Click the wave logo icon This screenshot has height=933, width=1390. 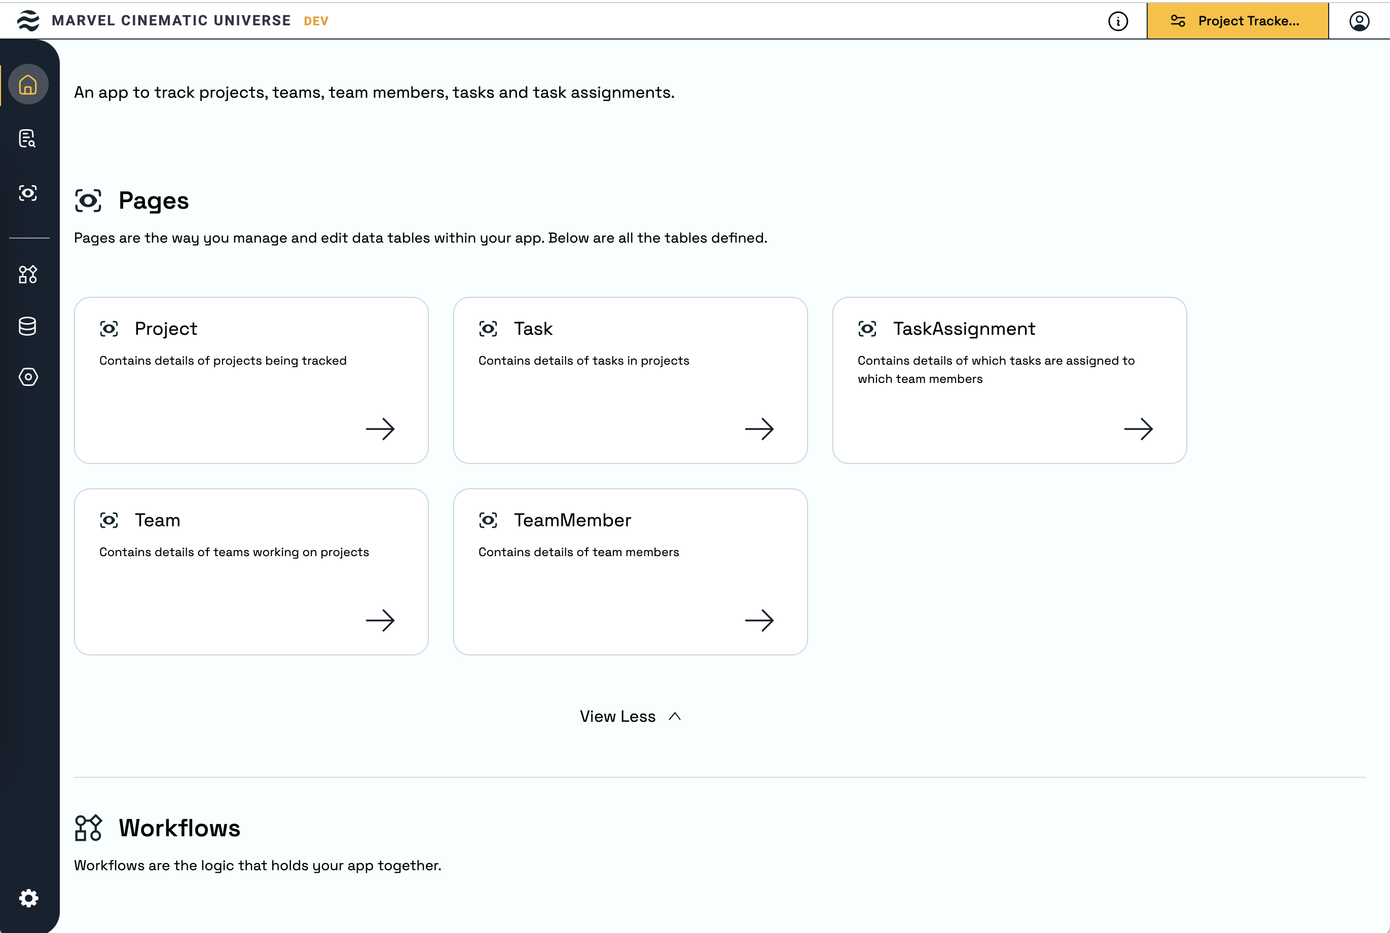(28, 21)
